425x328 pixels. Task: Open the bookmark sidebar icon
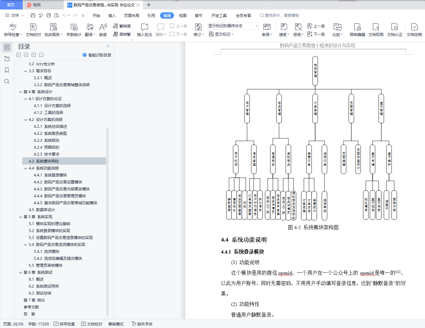(7, 70)
